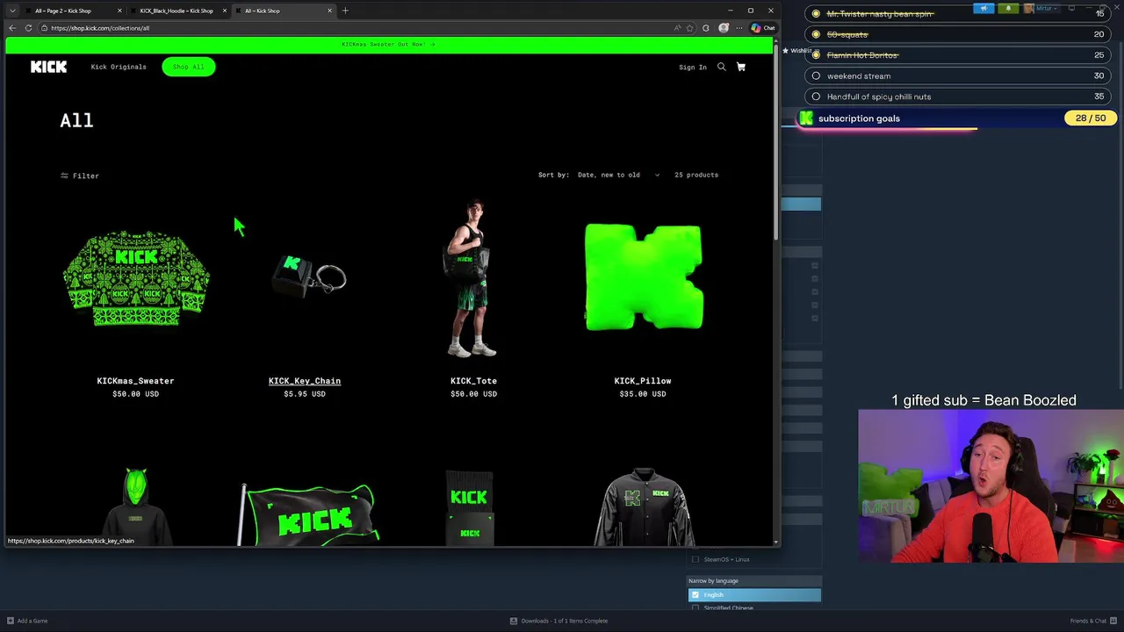Open the Steam username account dropdown
1124x632 pixels.
[x=1046, y=9]
